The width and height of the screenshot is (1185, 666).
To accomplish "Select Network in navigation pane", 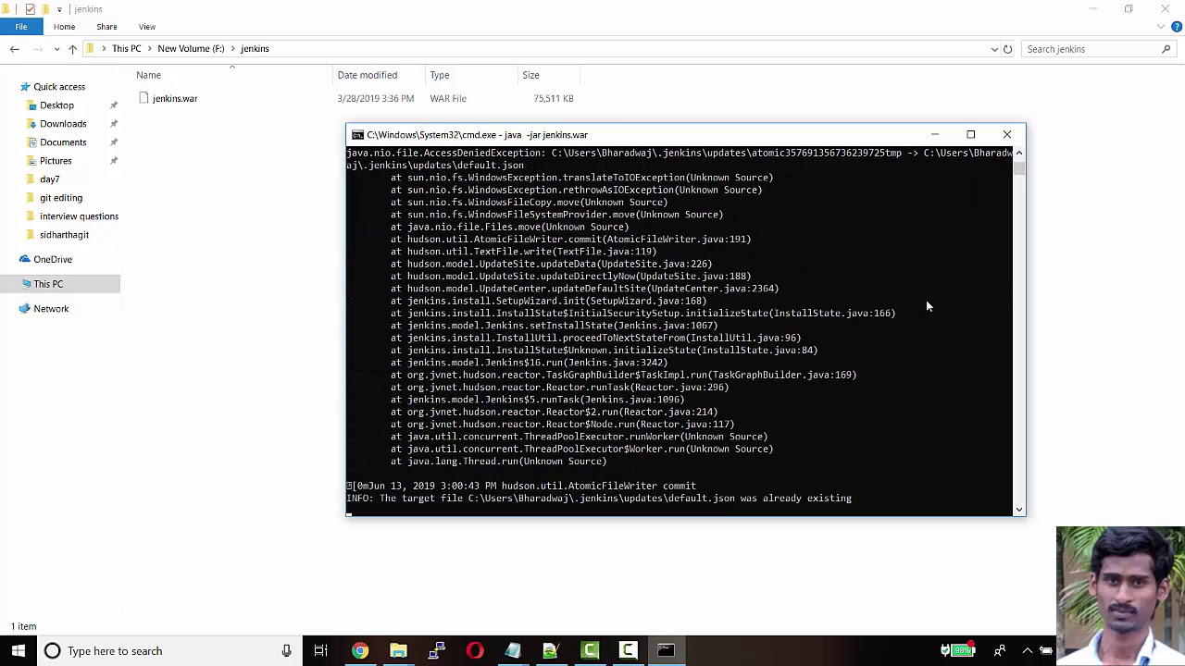I will [51, 309].
